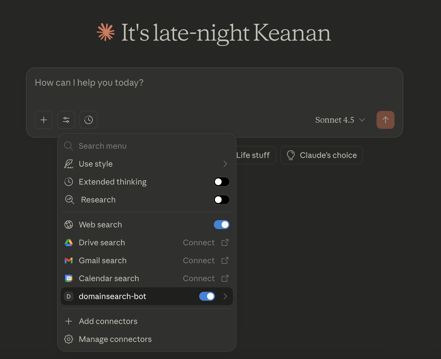Open Manage connectors from the menu
The height and width of the screenshot is (359, 441).
147,339
